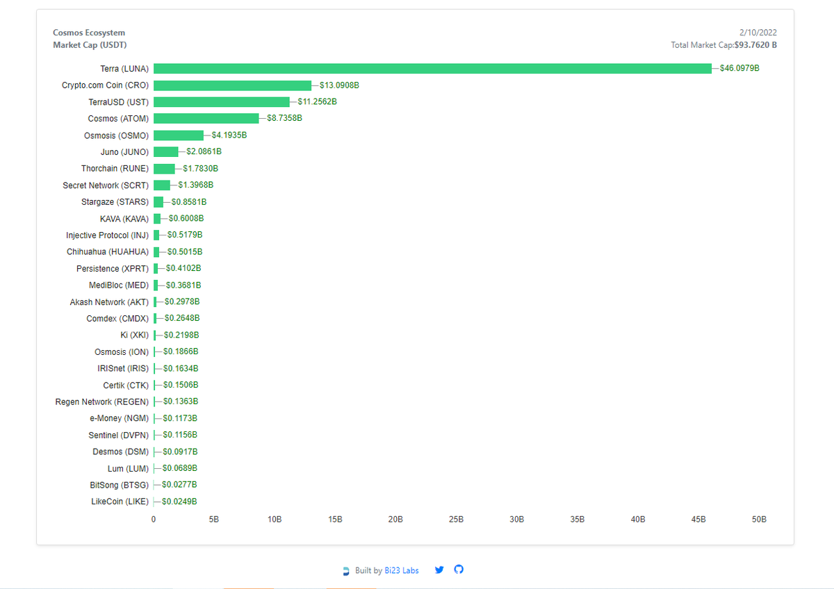834x589 pixels.
Task: Select the 'Secret Network (SCRT)' label
Action: tap(106, 185)
